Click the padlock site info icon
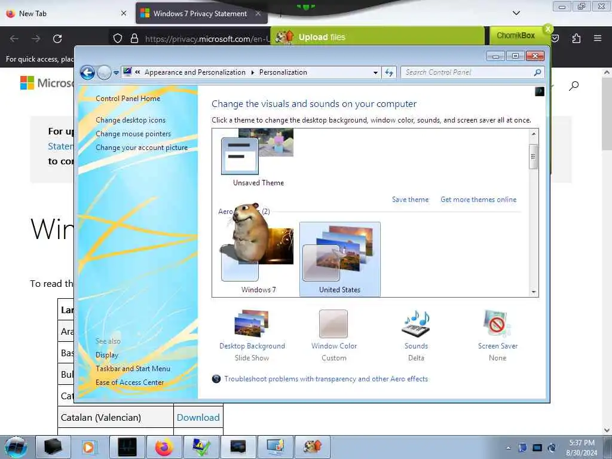This screenshot has height=459, width=612. coord(134,39)
